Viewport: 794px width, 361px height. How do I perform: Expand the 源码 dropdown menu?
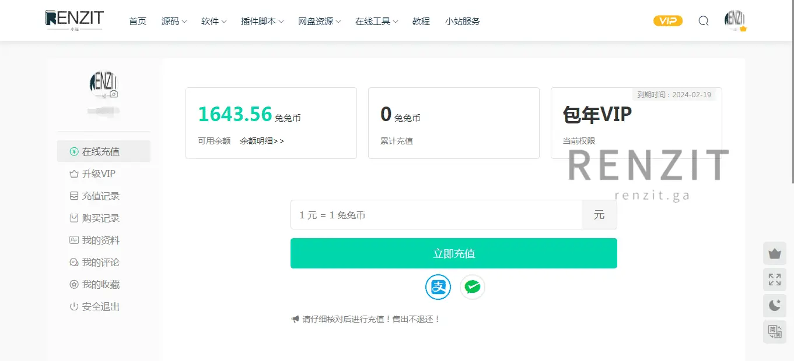click(174, 22)
